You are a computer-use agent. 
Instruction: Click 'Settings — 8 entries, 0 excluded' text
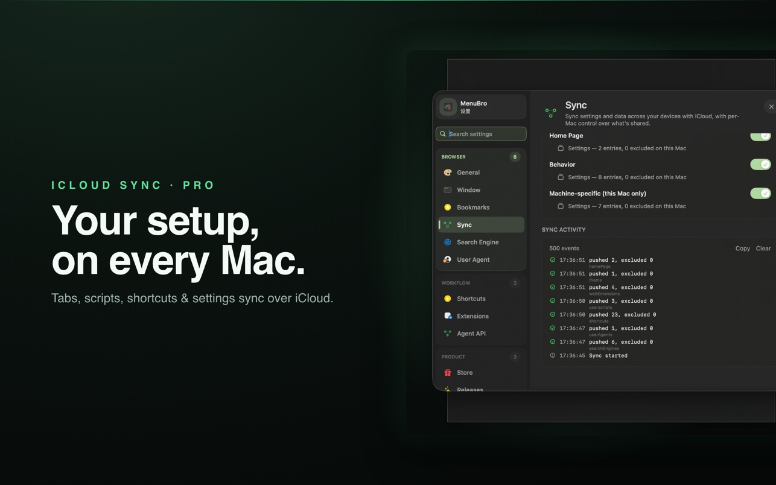click(x=627, y=177)
